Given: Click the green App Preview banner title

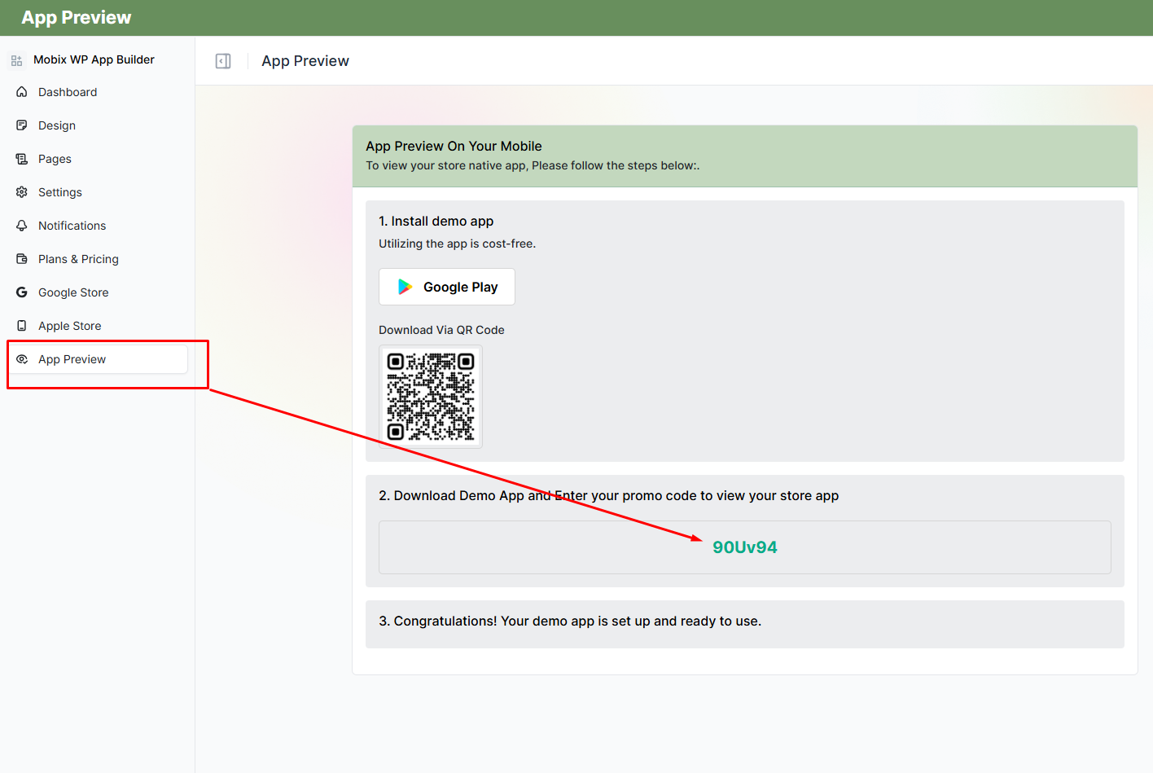Looking at the screenshot, I should (77, 17).
